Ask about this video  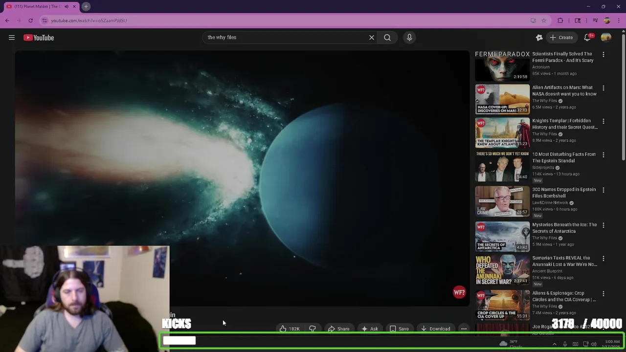click(x=369, y=329)
